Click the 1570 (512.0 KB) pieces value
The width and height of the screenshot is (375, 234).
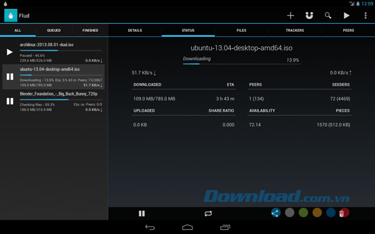(x=333, y=125)
